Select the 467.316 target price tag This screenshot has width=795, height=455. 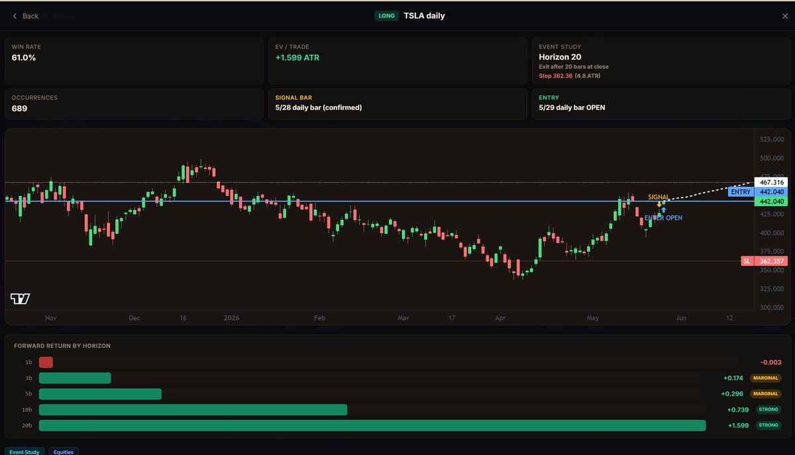click(771, 182)
